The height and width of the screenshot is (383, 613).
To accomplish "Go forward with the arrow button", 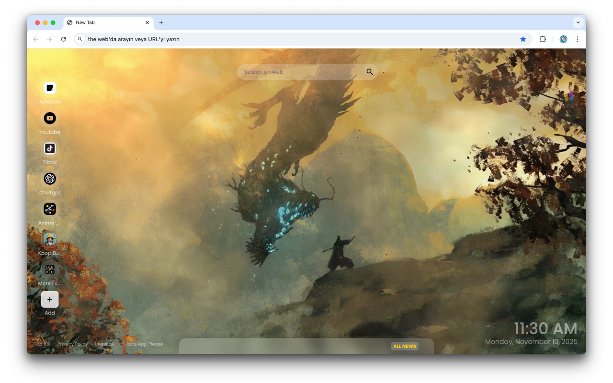I will 49,39.
